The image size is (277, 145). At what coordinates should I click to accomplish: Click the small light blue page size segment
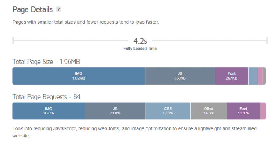[253, 76]
